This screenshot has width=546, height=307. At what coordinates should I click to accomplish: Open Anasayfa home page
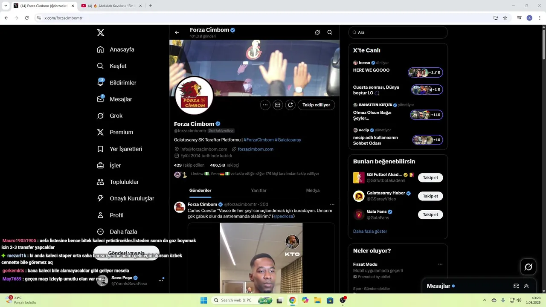116,49
